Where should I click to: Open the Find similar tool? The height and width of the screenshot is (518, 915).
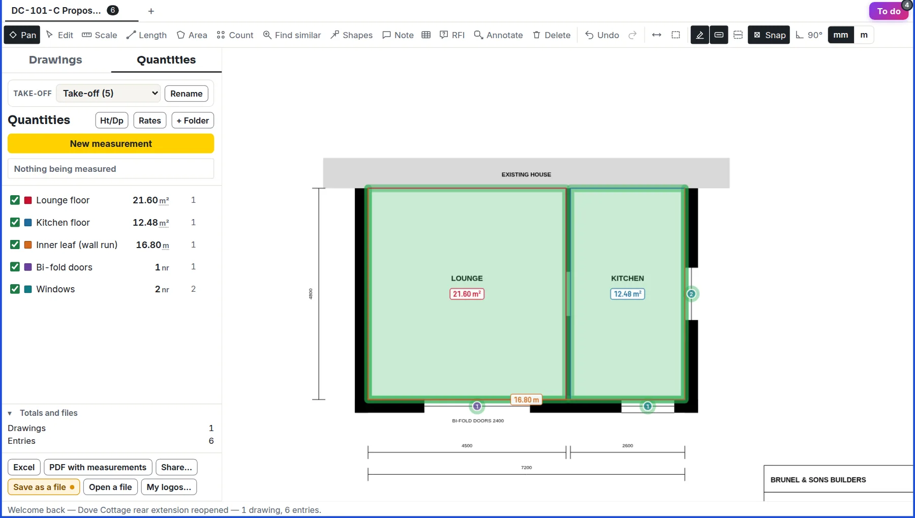(x=292, y=35)
